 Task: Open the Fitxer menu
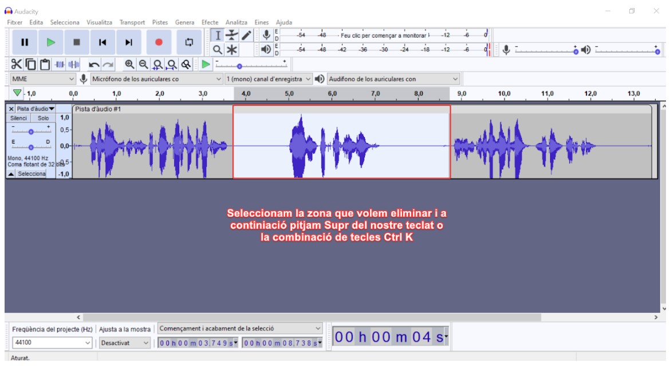(x=14, y=22)
